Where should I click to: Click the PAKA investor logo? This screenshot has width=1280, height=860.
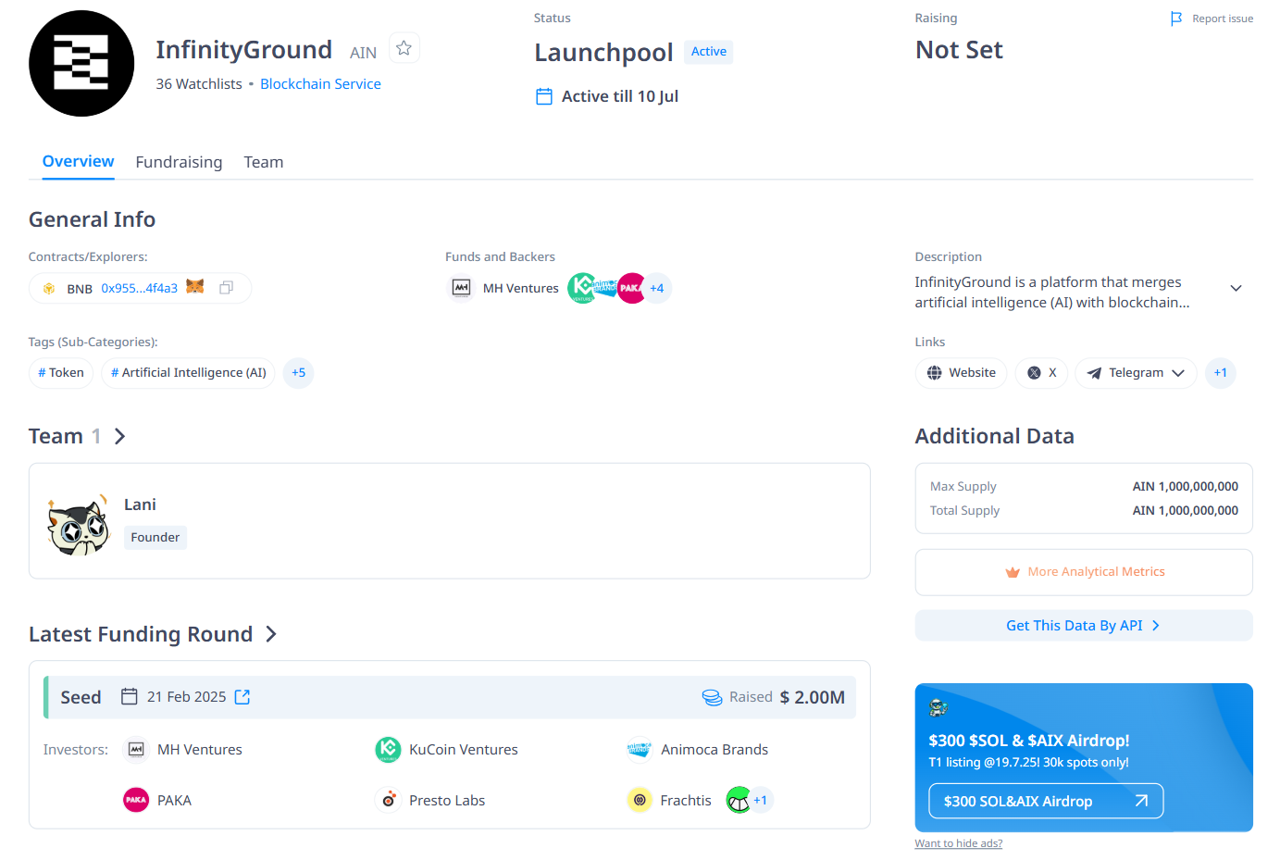click(x=136, y=800)
